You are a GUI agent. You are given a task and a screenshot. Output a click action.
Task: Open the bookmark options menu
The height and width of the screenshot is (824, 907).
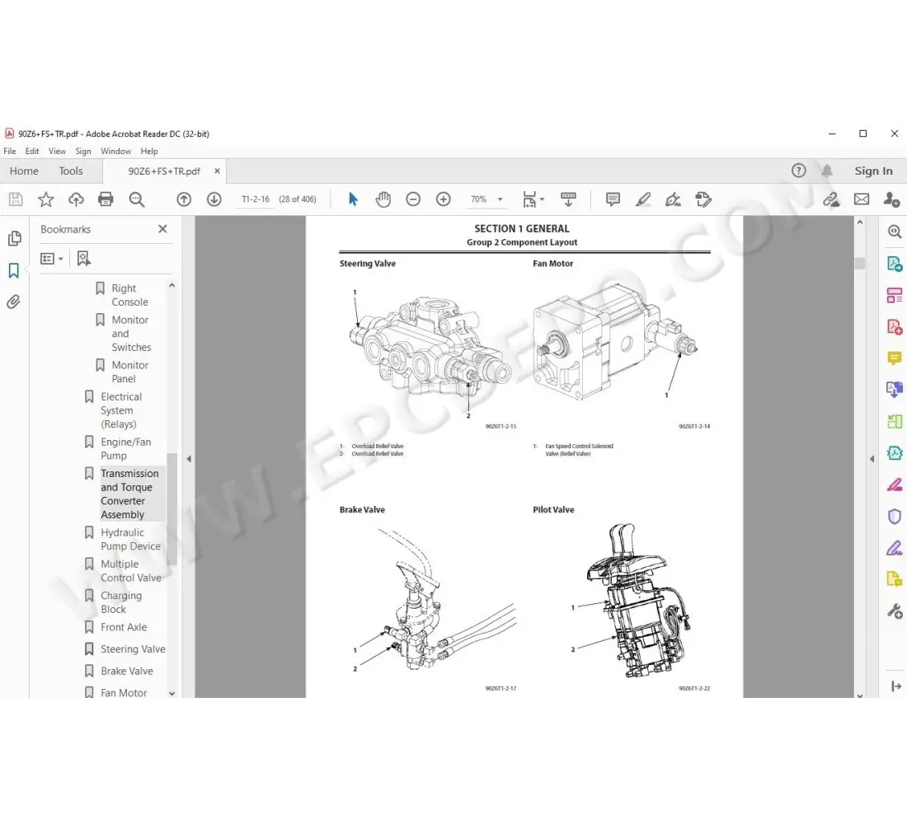pyautogui.click(x=51, y=258)
